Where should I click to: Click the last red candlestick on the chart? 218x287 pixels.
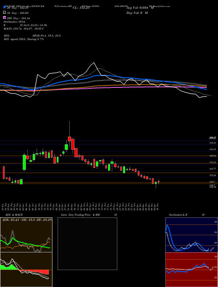click(x=159, y=182)
